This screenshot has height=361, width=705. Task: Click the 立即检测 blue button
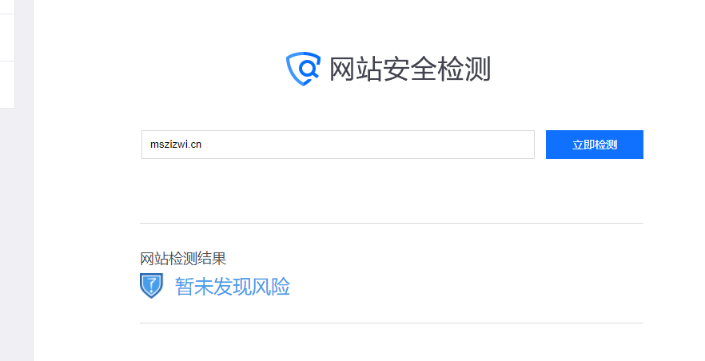point(595,145)
